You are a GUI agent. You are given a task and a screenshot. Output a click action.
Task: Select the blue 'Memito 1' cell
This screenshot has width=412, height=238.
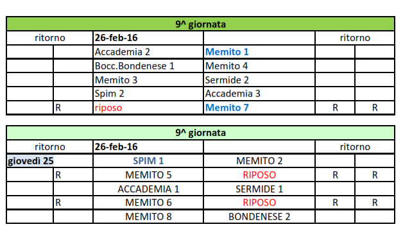coord(259,52)
